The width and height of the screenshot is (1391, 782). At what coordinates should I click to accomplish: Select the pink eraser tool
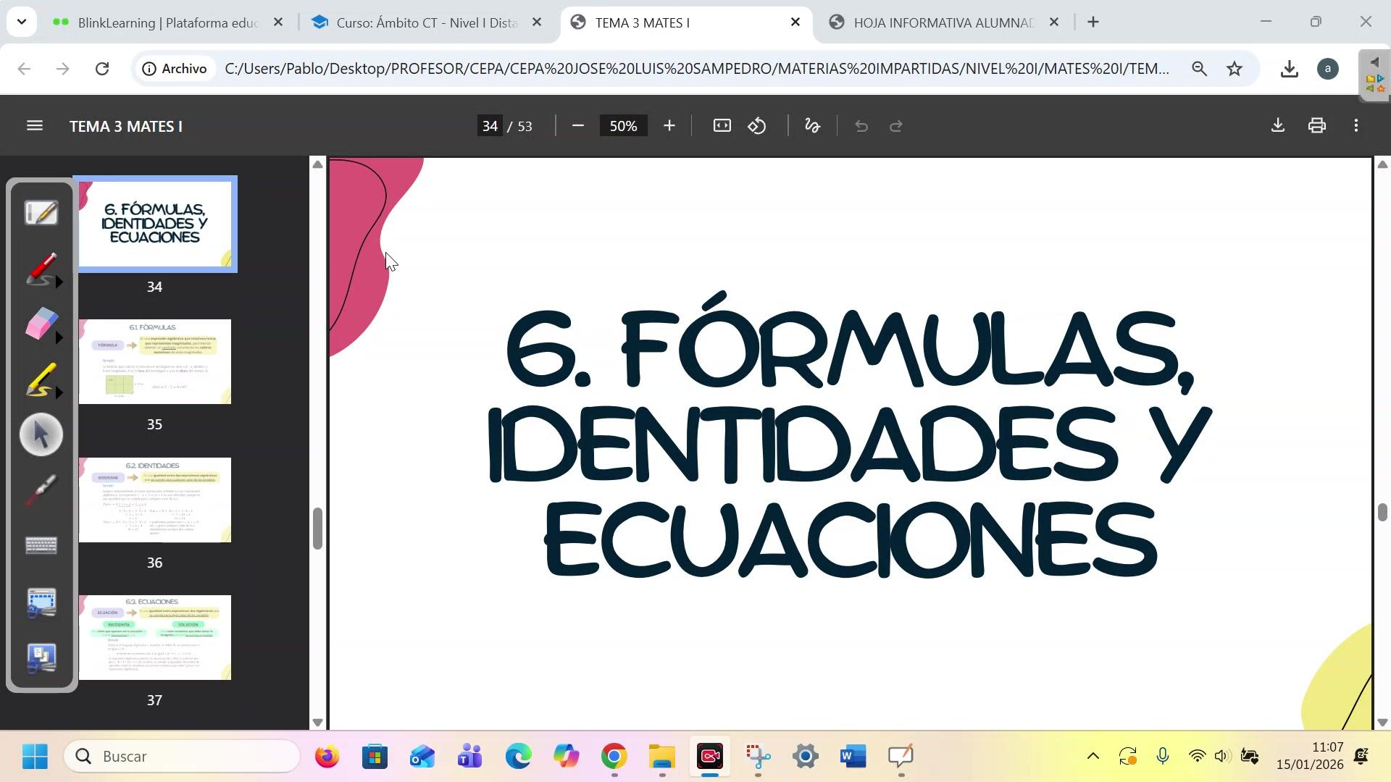pyautogui.click(x=41, y=324)
